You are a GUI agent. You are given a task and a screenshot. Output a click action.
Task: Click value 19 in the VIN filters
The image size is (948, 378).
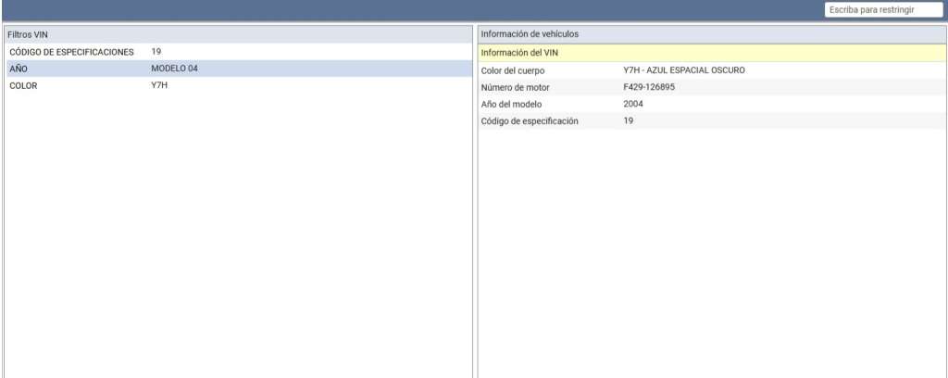(x=156, y=52)
